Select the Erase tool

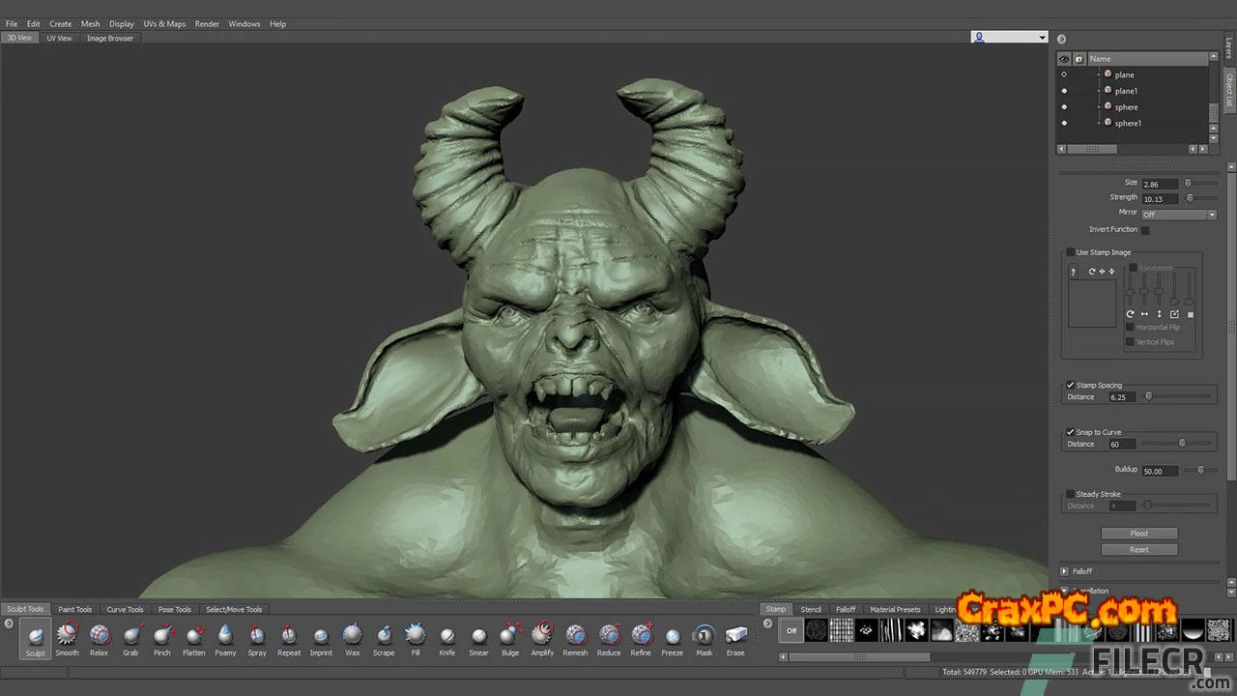point(735,636)
